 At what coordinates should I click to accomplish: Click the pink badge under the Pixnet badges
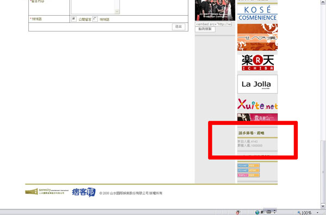(x=248, y=175)
